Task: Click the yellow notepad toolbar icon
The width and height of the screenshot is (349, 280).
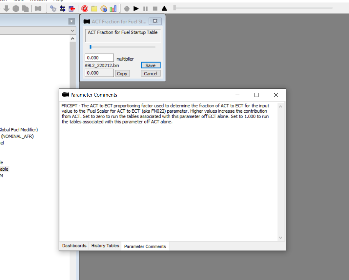Action: (94, 9)
